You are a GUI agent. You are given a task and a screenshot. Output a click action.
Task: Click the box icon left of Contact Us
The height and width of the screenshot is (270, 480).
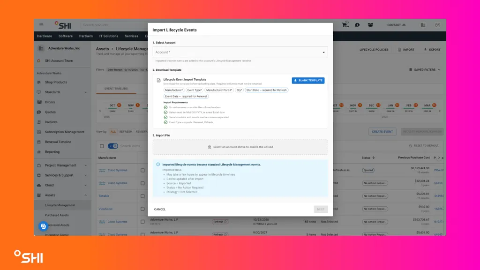coord(370,25)
